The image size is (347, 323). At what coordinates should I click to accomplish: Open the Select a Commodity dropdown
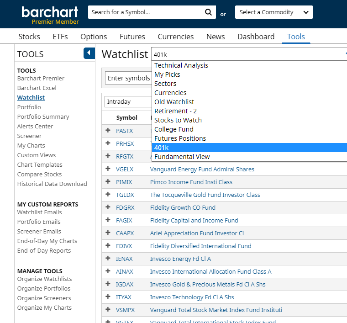[273, 12]
